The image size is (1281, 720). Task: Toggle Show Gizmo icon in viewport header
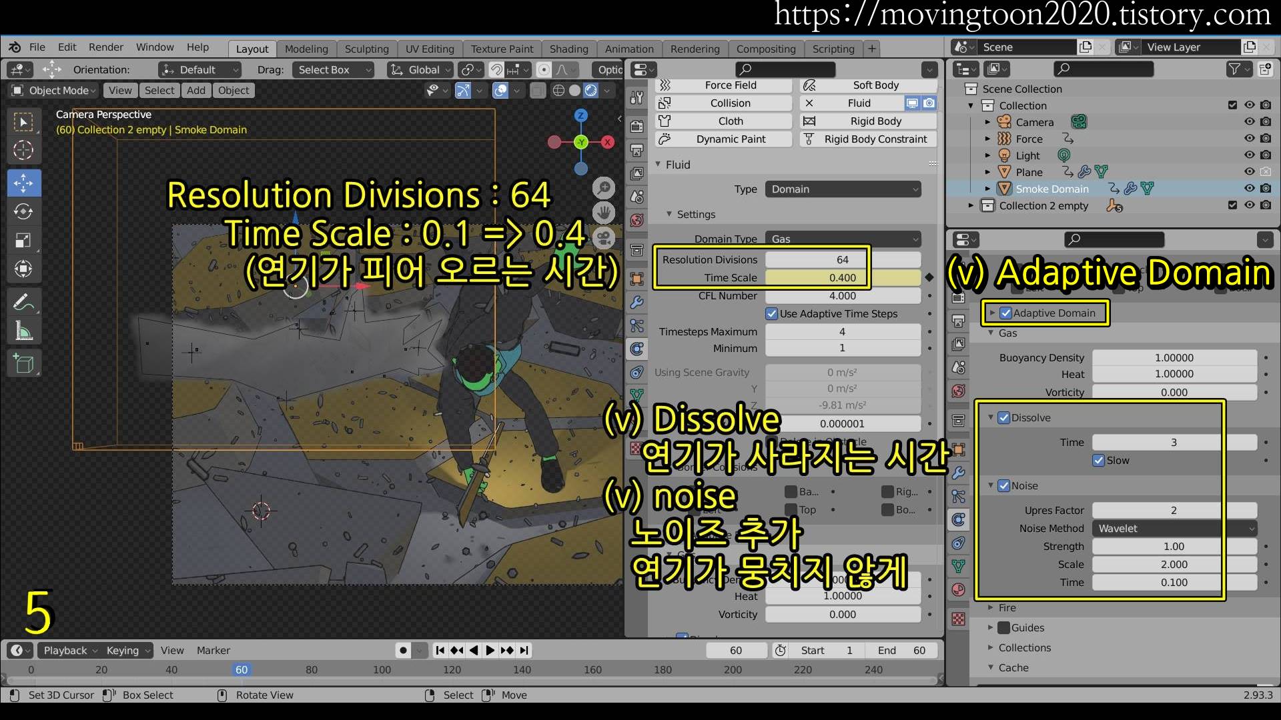(x=463, y=91)
